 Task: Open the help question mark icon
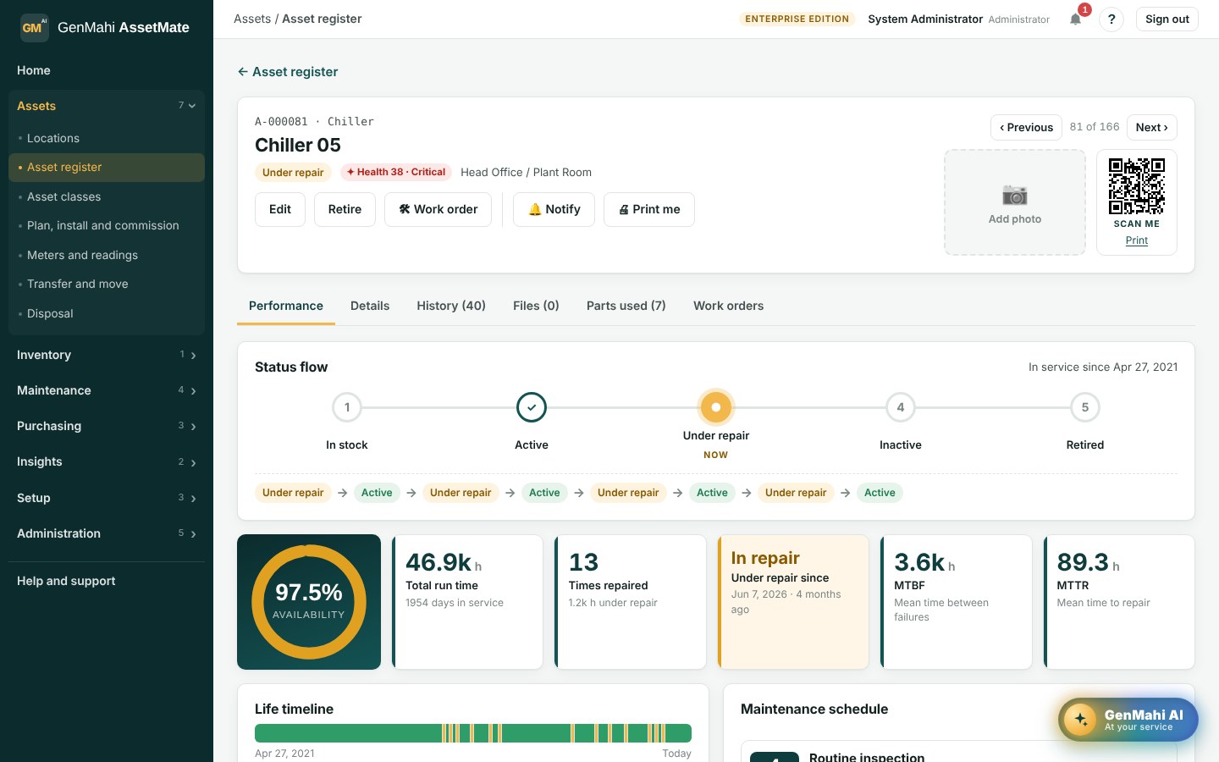point(1111,19)
